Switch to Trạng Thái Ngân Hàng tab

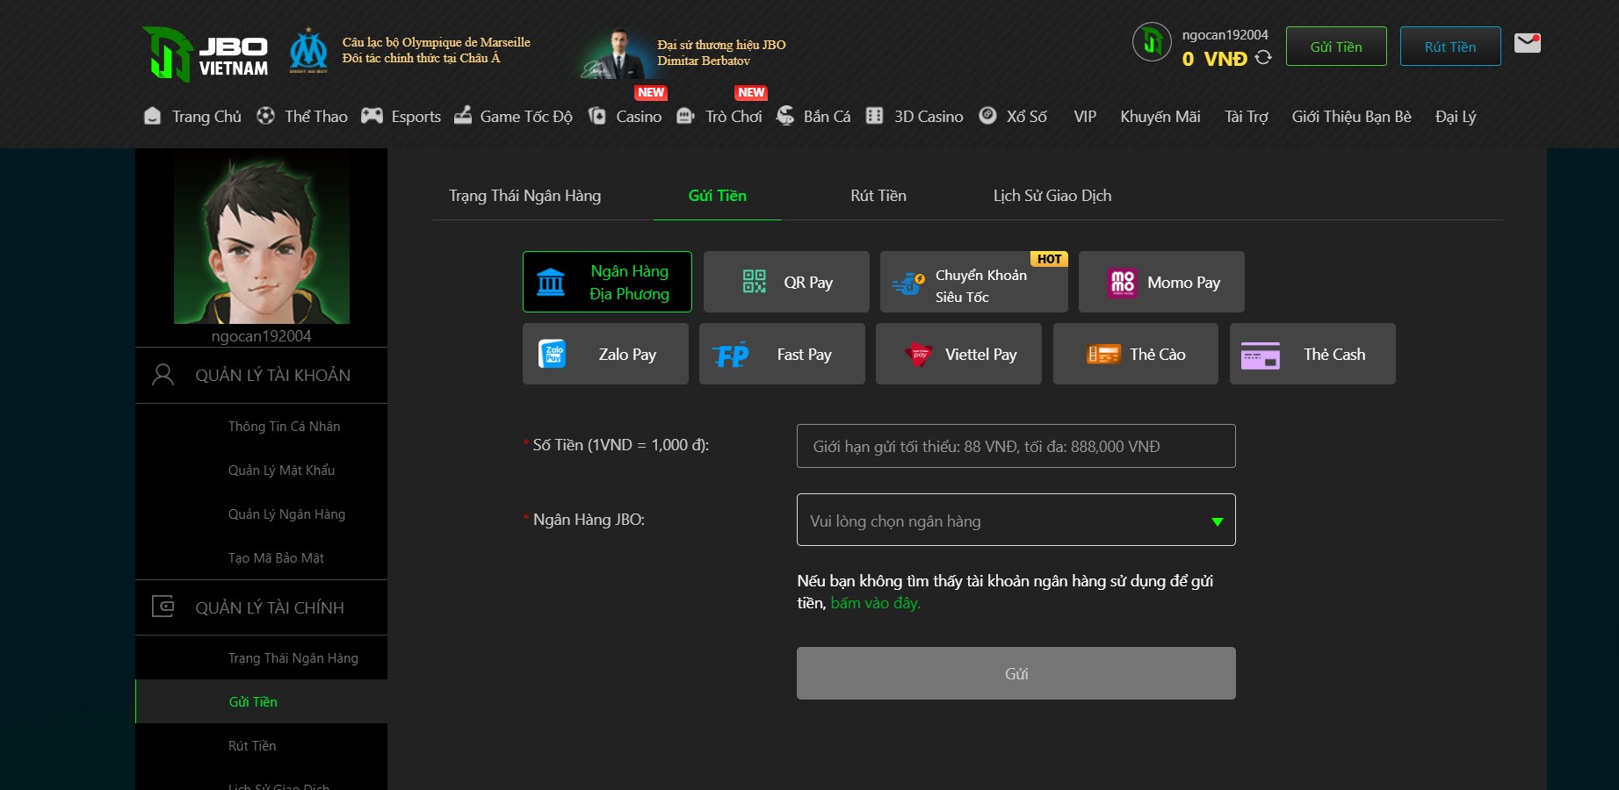coord(524,196)
